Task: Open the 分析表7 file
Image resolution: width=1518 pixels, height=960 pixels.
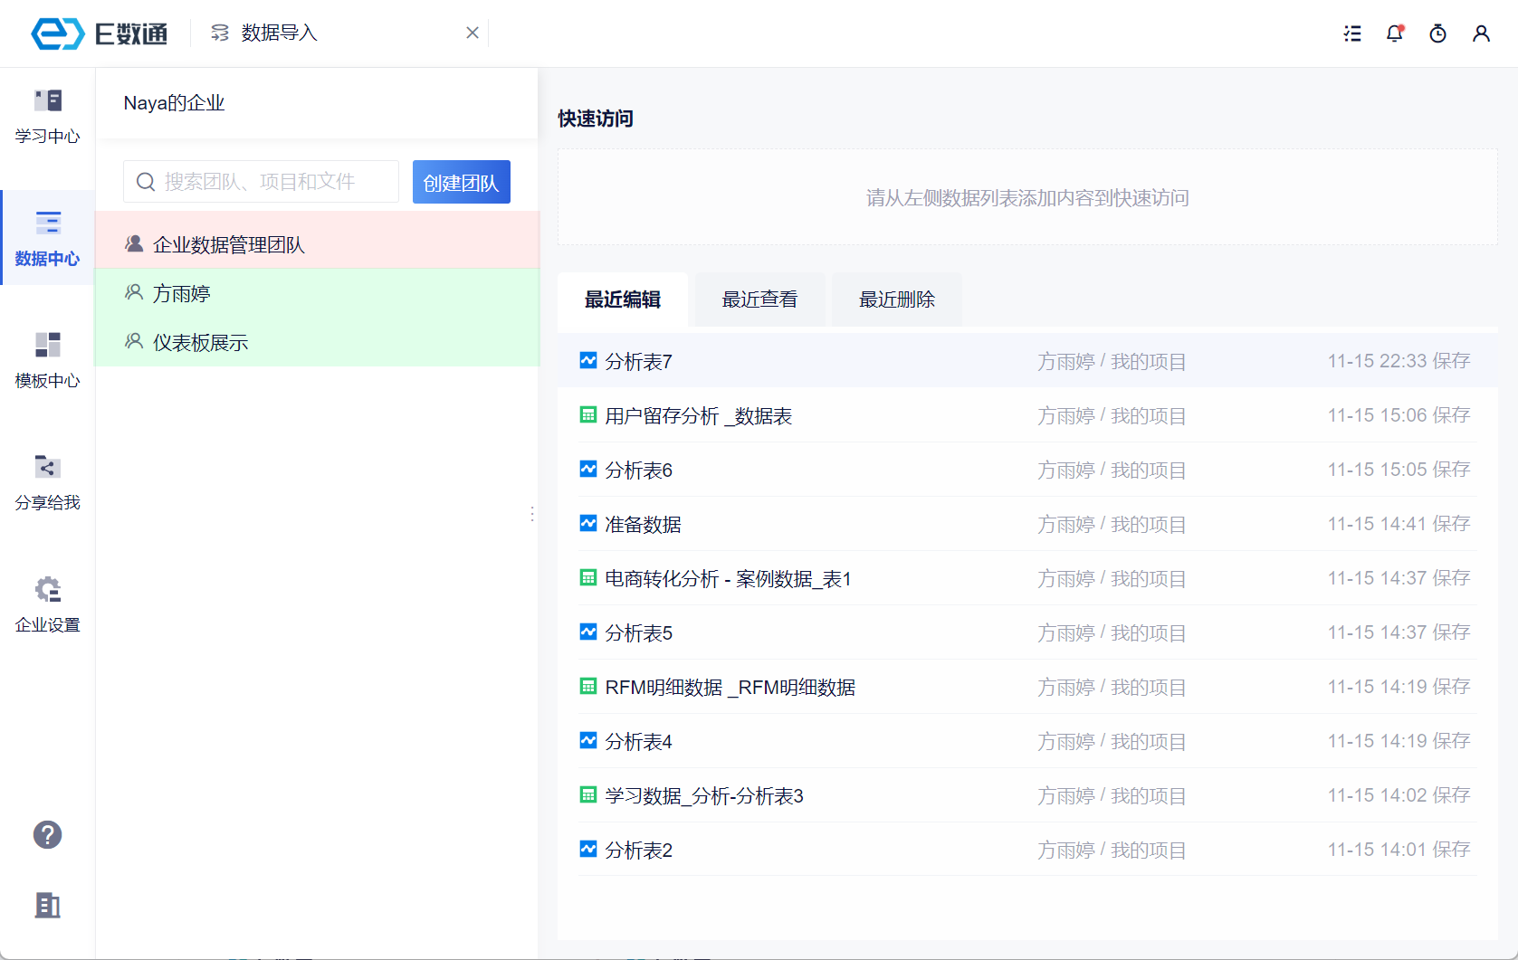Action: [639, 362]
